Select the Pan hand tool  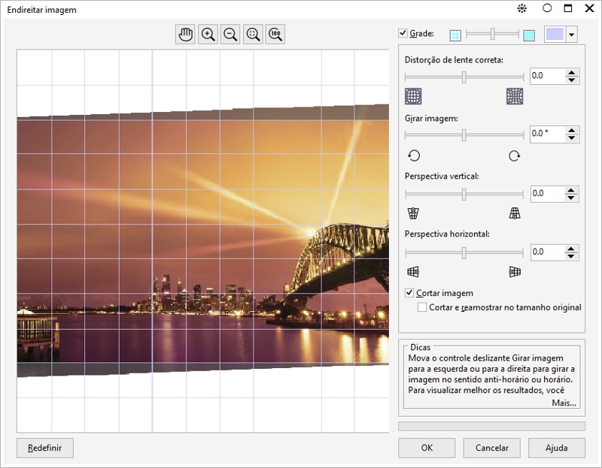click(185, 35)
